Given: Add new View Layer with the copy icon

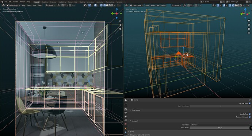Looking at the screenshot, I should 247,1.
